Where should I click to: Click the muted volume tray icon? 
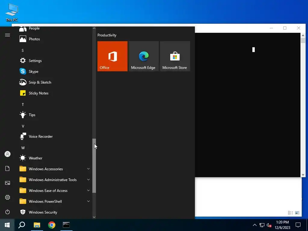point(269,225)
